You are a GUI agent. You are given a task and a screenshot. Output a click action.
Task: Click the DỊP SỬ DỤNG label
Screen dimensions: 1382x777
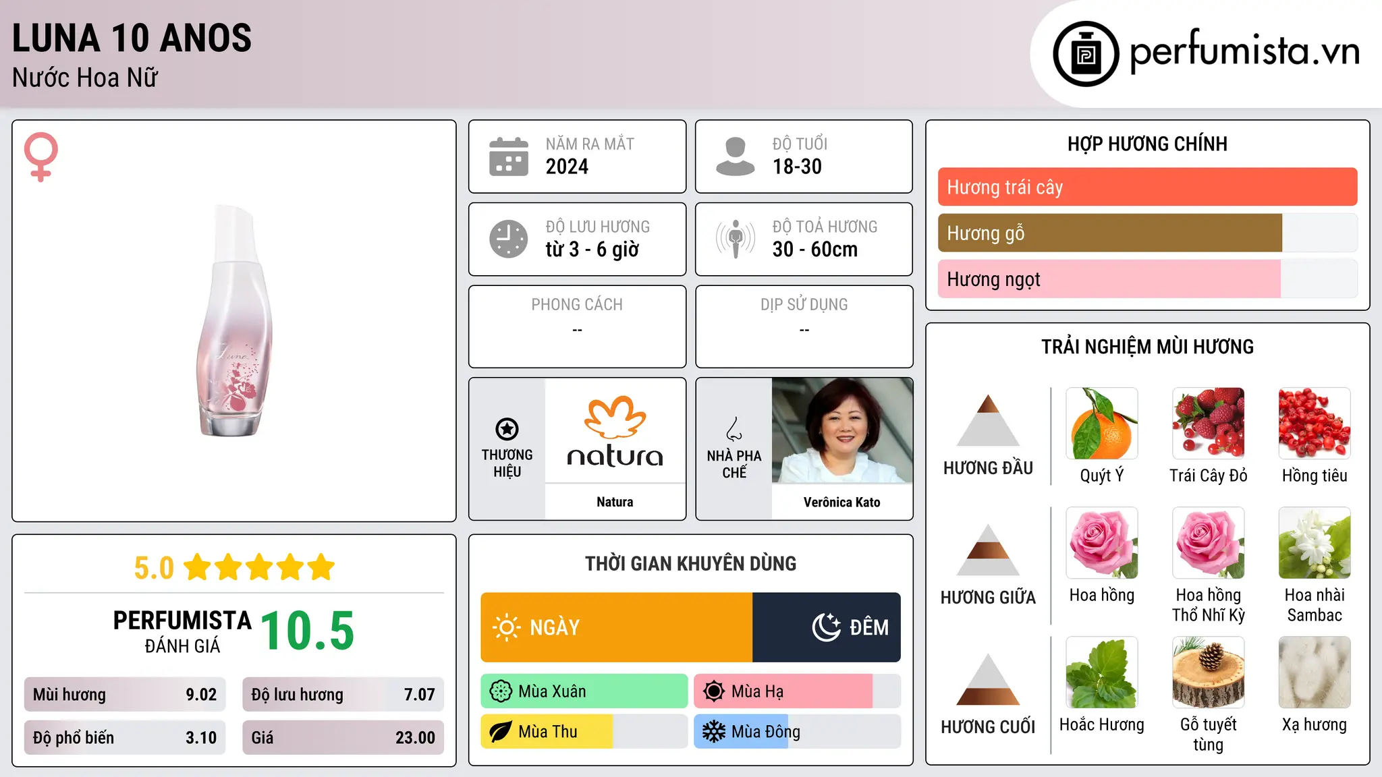point(804,305)
